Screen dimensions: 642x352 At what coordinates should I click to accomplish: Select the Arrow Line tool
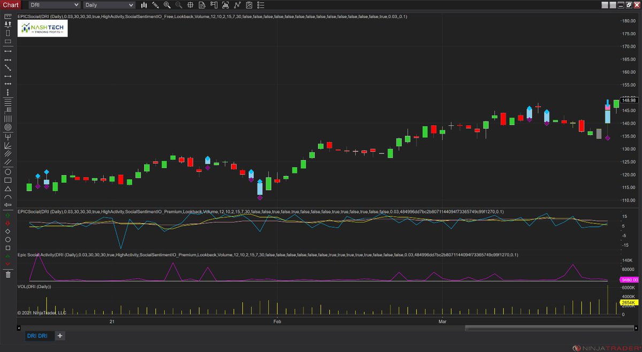coord(8,76)
